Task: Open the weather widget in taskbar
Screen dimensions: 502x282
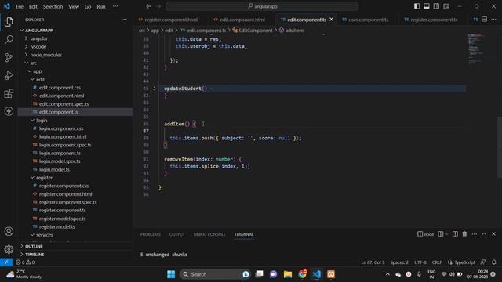Action: click(x=24, y=274)
